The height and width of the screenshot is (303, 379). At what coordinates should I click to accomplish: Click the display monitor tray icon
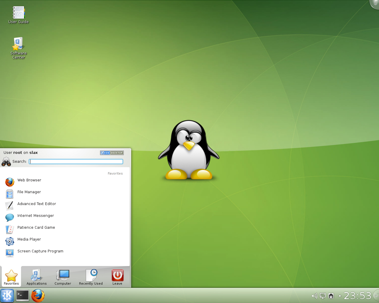[323, 296]
